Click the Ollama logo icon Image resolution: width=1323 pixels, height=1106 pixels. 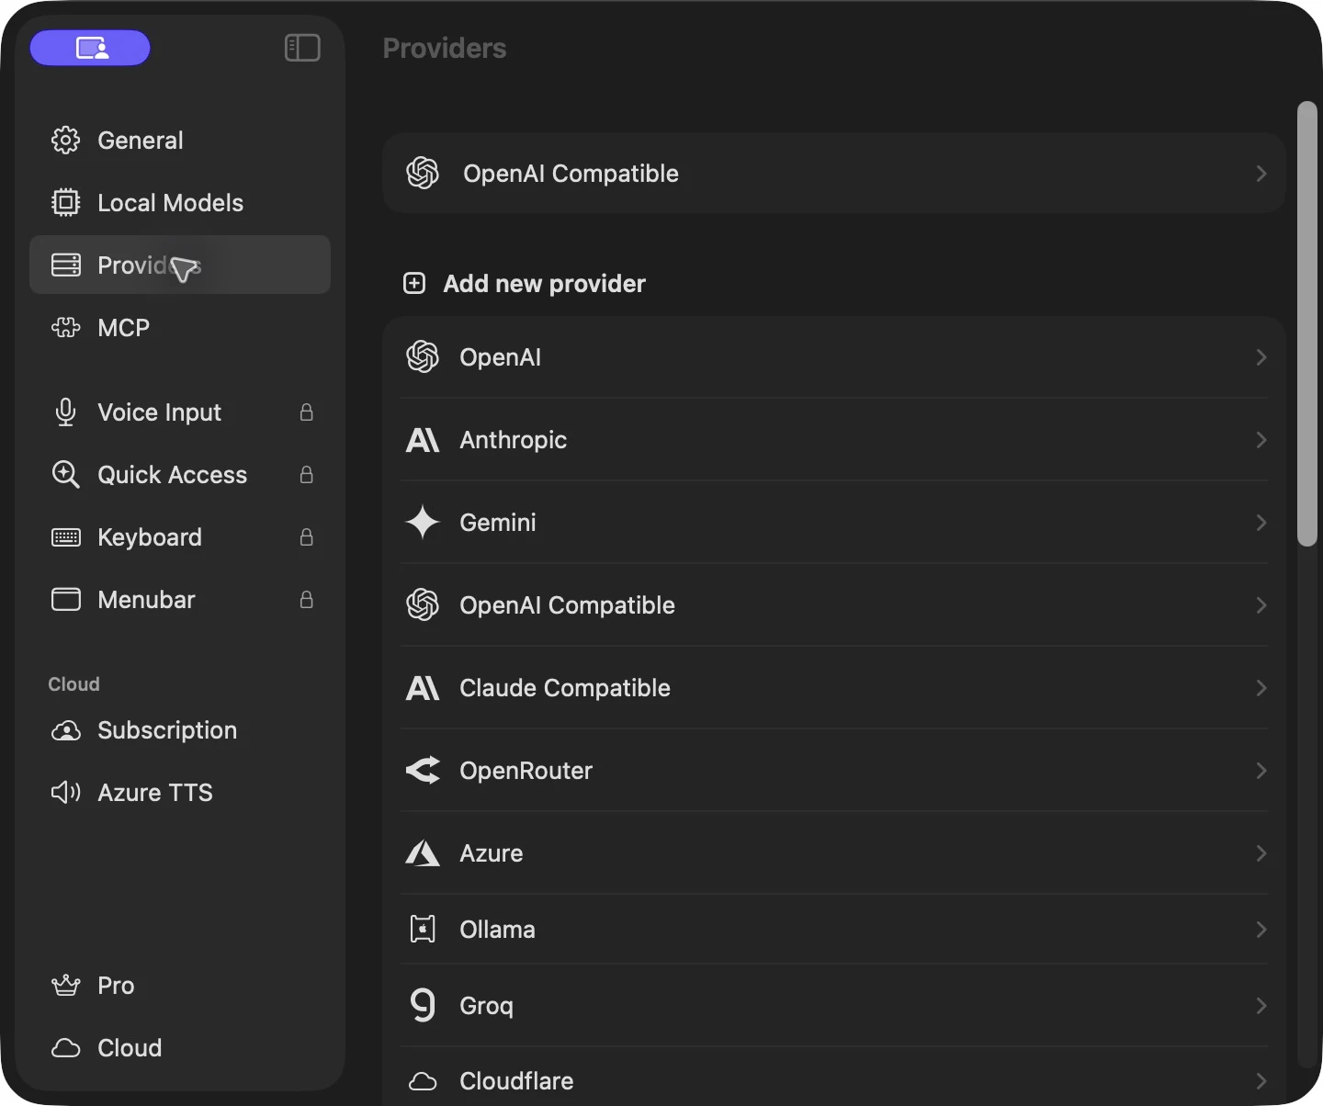coord(423,929)
